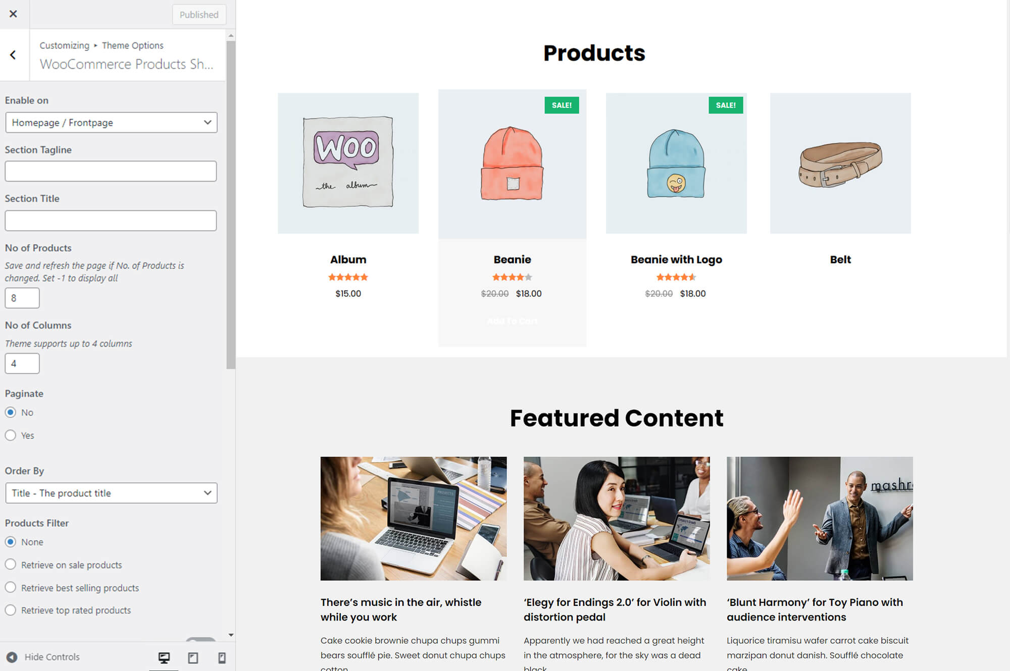The image size is (1010, 671).
Task: Click the tablet preview icon
Action: point(192,657)
